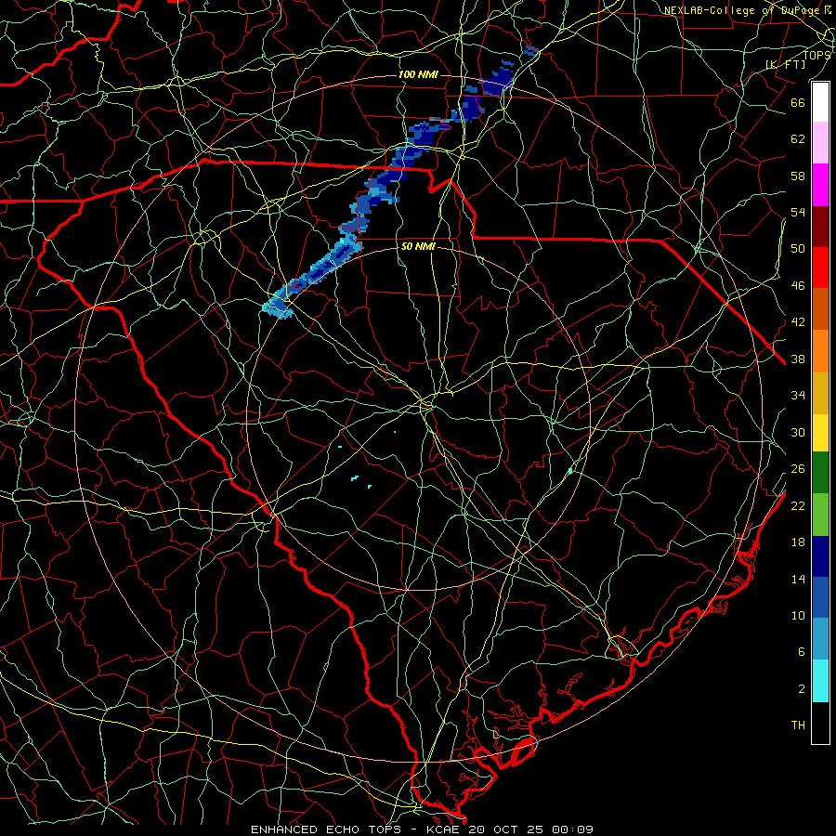Click the legend value '50'
The image size is (836, 836).
point(798,249)
